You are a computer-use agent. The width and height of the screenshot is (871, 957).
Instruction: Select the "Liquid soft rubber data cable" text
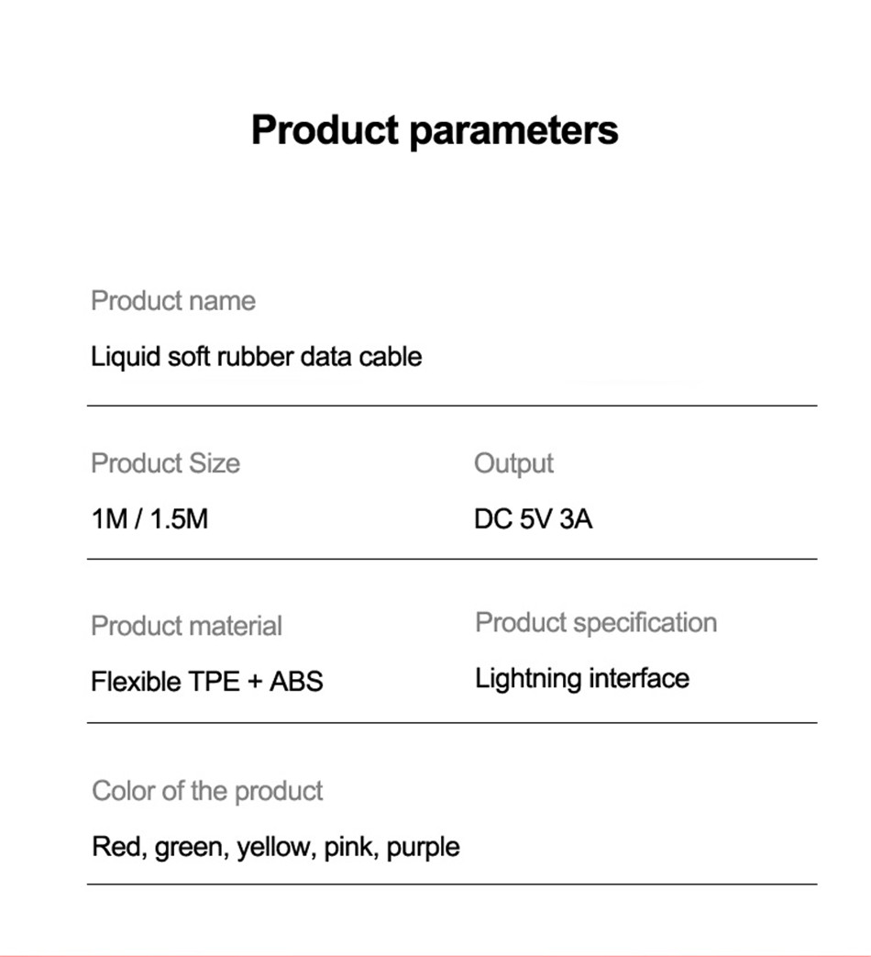point(257,356)
